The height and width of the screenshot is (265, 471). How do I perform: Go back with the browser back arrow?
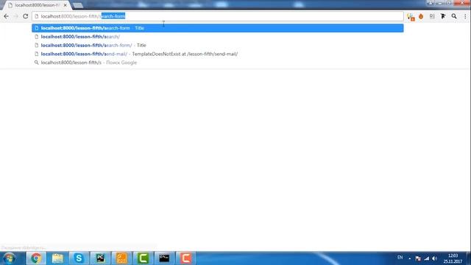tap(7, 16)
